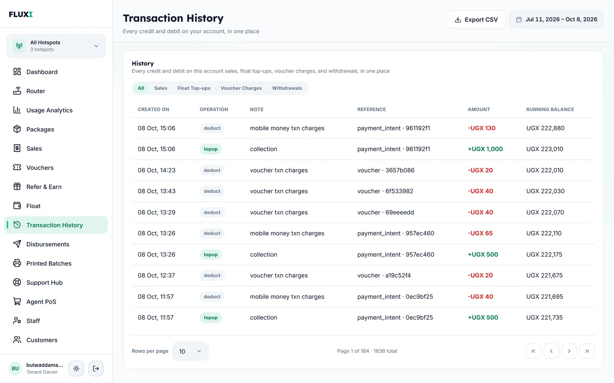Open the Router page icon
614x383 pixels.
(x=17, y=91)
